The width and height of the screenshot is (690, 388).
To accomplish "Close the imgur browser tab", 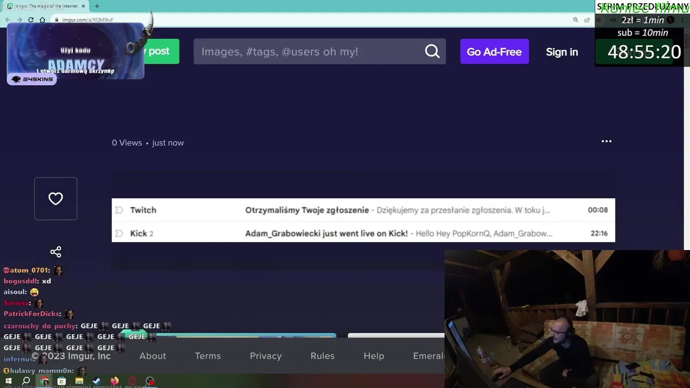I will click(x=83, y=6).
